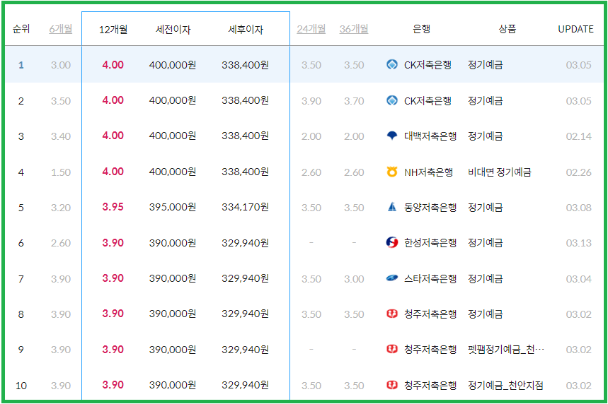Click 청주저축은행 logo beside 펫팸정기예금 product
608x404 pixels.
click(392, 350)
